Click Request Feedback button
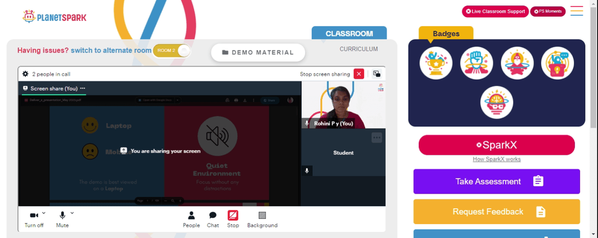 point(496,212)
